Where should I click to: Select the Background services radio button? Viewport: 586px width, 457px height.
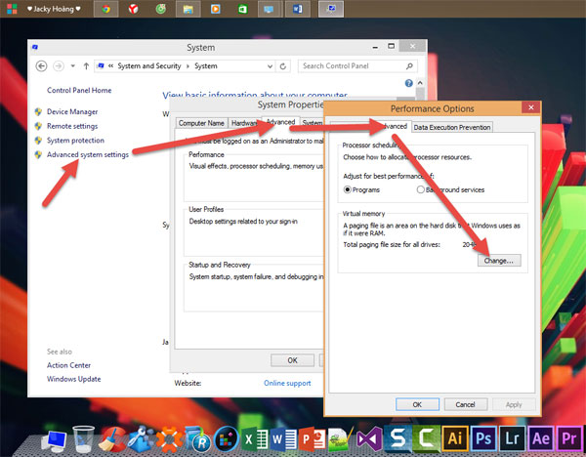(421, 188)
